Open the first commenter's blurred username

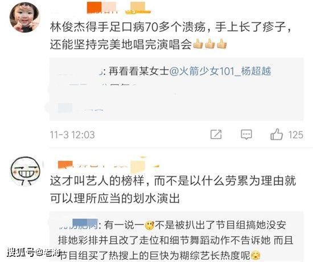tap(119, 8)
